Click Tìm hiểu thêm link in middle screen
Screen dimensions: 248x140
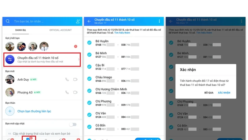click(x=122, y=33)
